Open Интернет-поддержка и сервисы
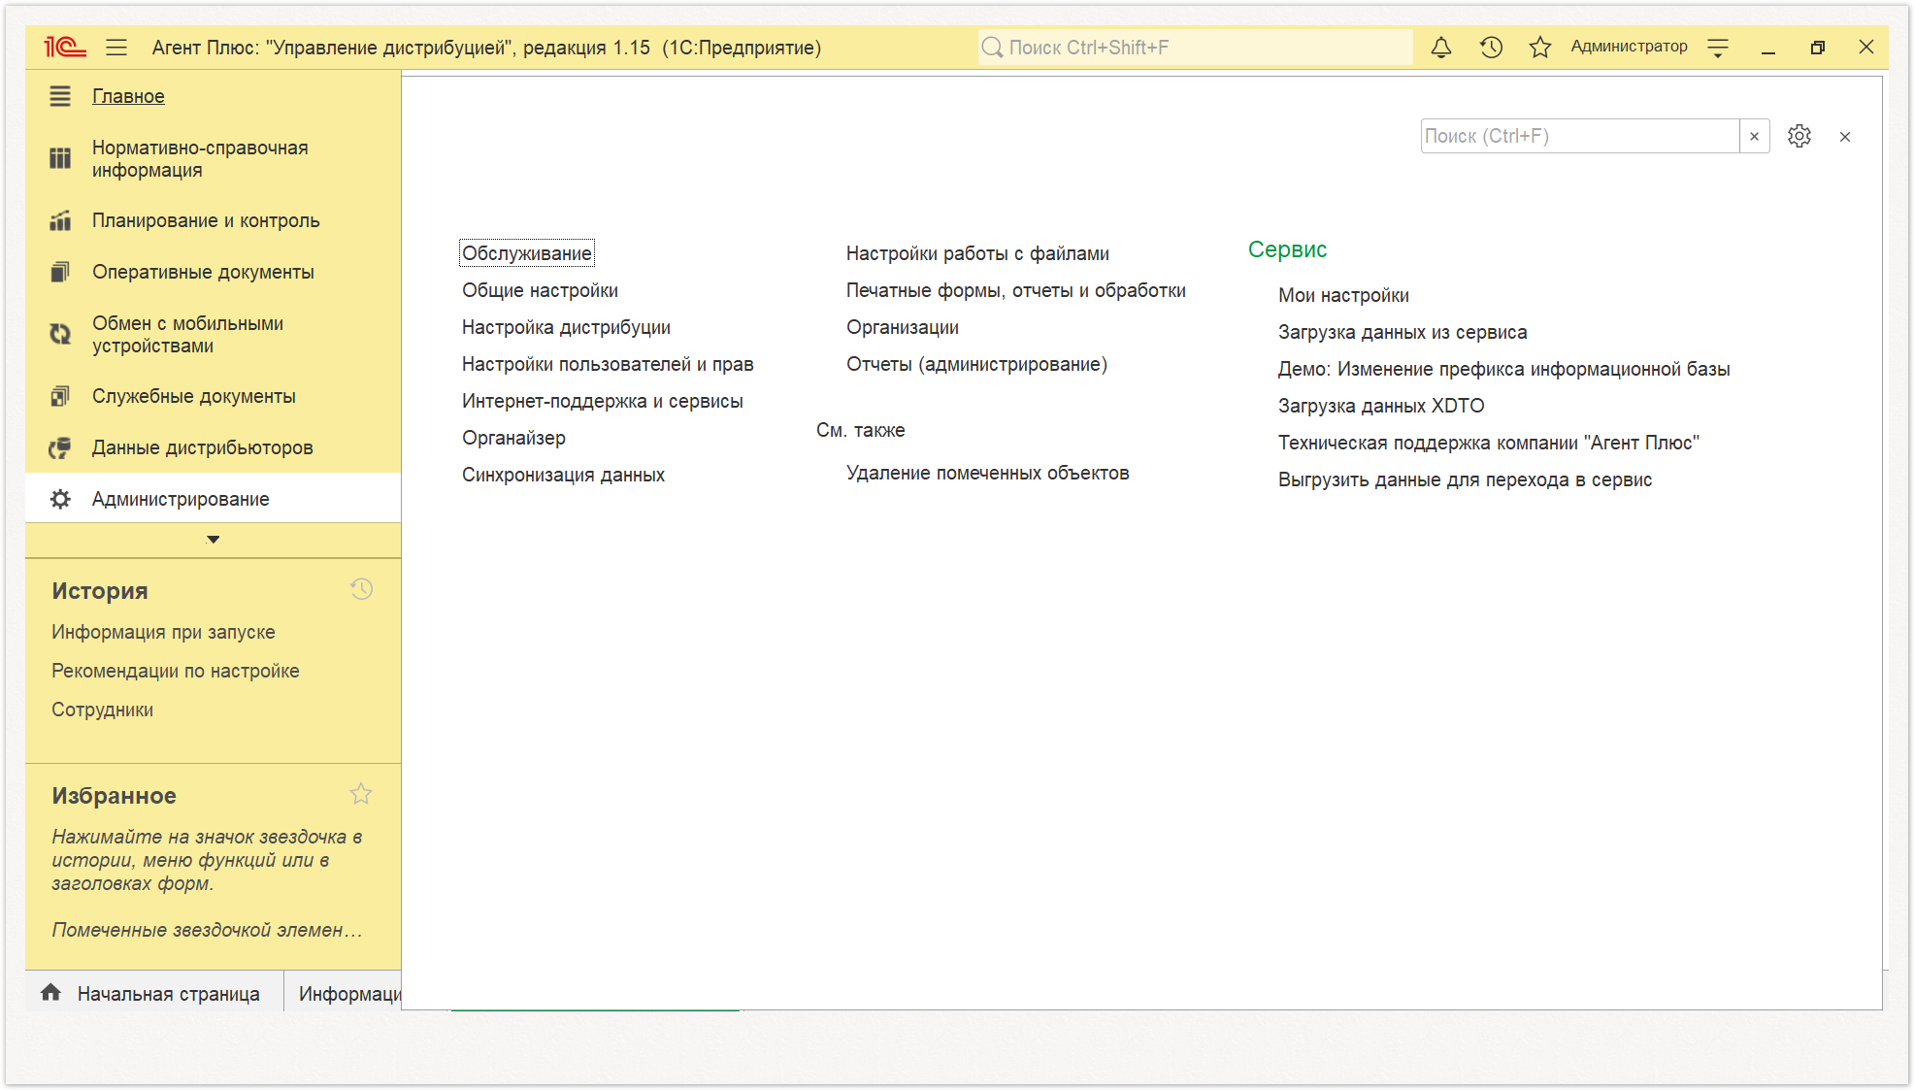The height and width of the screenshot is (1090, 1914). (602, 401)
